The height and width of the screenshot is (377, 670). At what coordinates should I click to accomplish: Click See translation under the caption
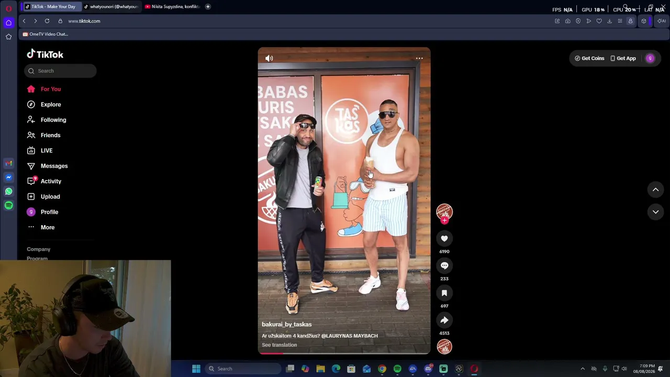(x=279, y=345)
